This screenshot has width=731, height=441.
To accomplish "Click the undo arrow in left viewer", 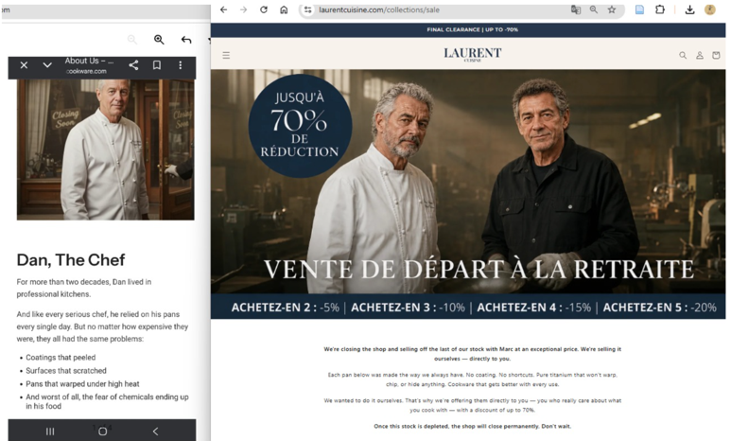I will pyautogui.click(x=186, y=40).
